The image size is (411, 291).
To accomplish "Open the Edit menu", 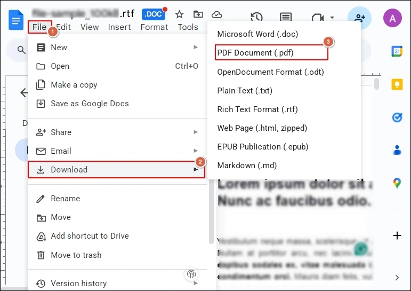I will 63,27.
